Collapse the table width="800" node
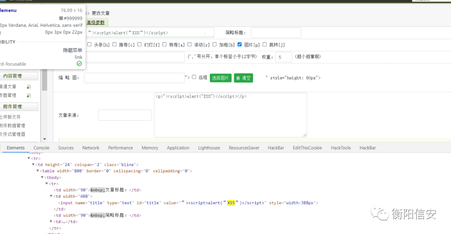The width and height of the screenshot is (451, 234). [x=38, y=171]
